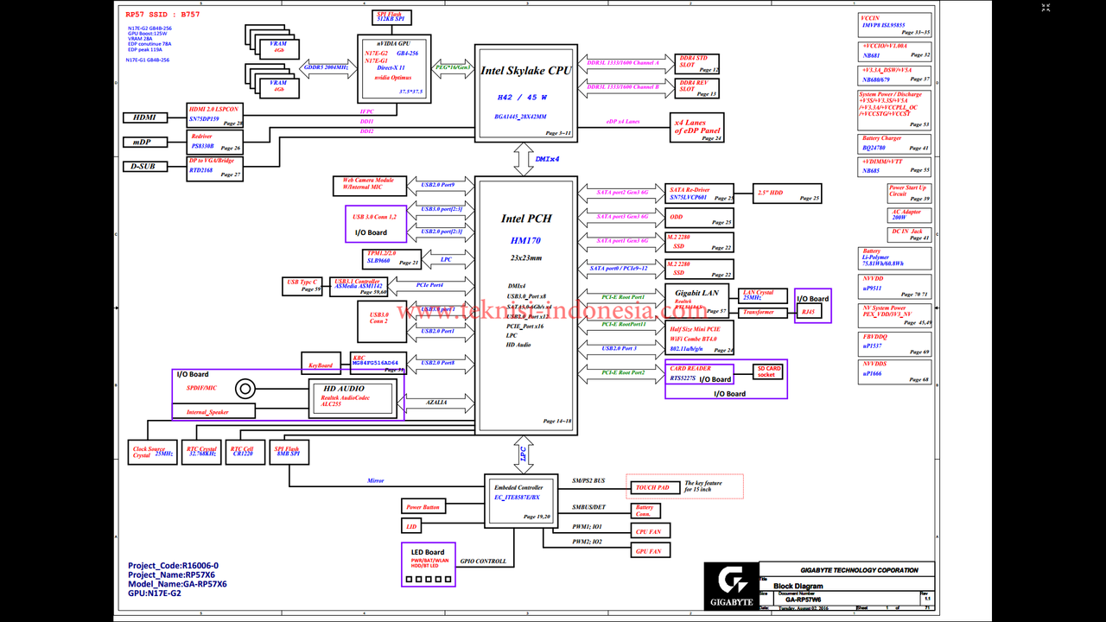Click the 'Transformer' block

click(x=764, y=312)
